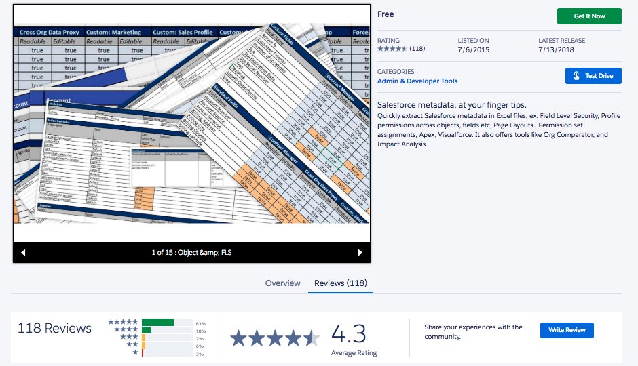Click the 7% rating bar
The height and width of the screenshot is (366, 638).
(x=143, y=338)
